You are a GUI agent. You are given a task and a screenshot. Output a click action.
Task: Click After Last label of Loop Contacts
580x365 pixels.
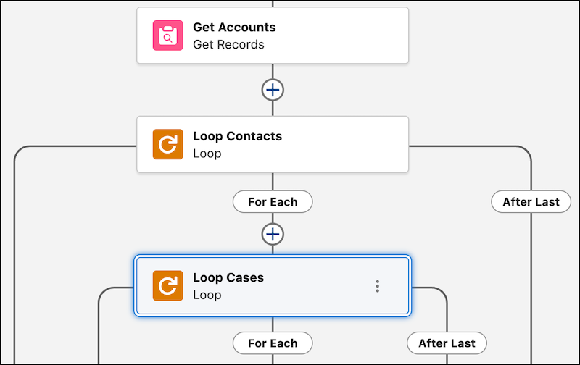point(531,202)
